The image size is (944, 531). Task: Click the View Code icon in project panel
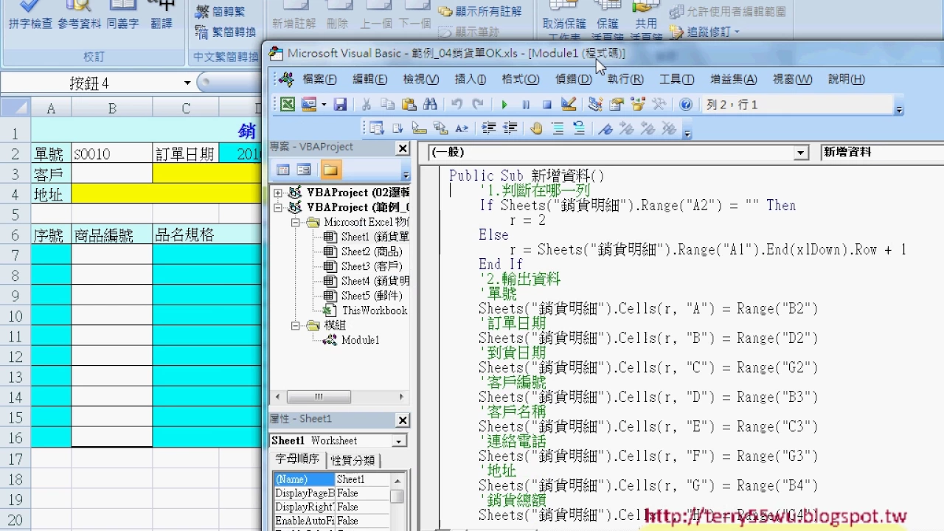283,170
